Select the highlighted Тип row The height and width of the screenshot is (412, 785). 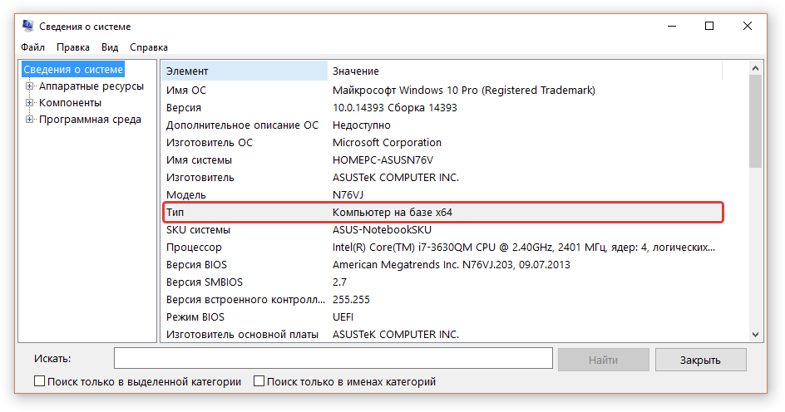click(x=444, y=213)
